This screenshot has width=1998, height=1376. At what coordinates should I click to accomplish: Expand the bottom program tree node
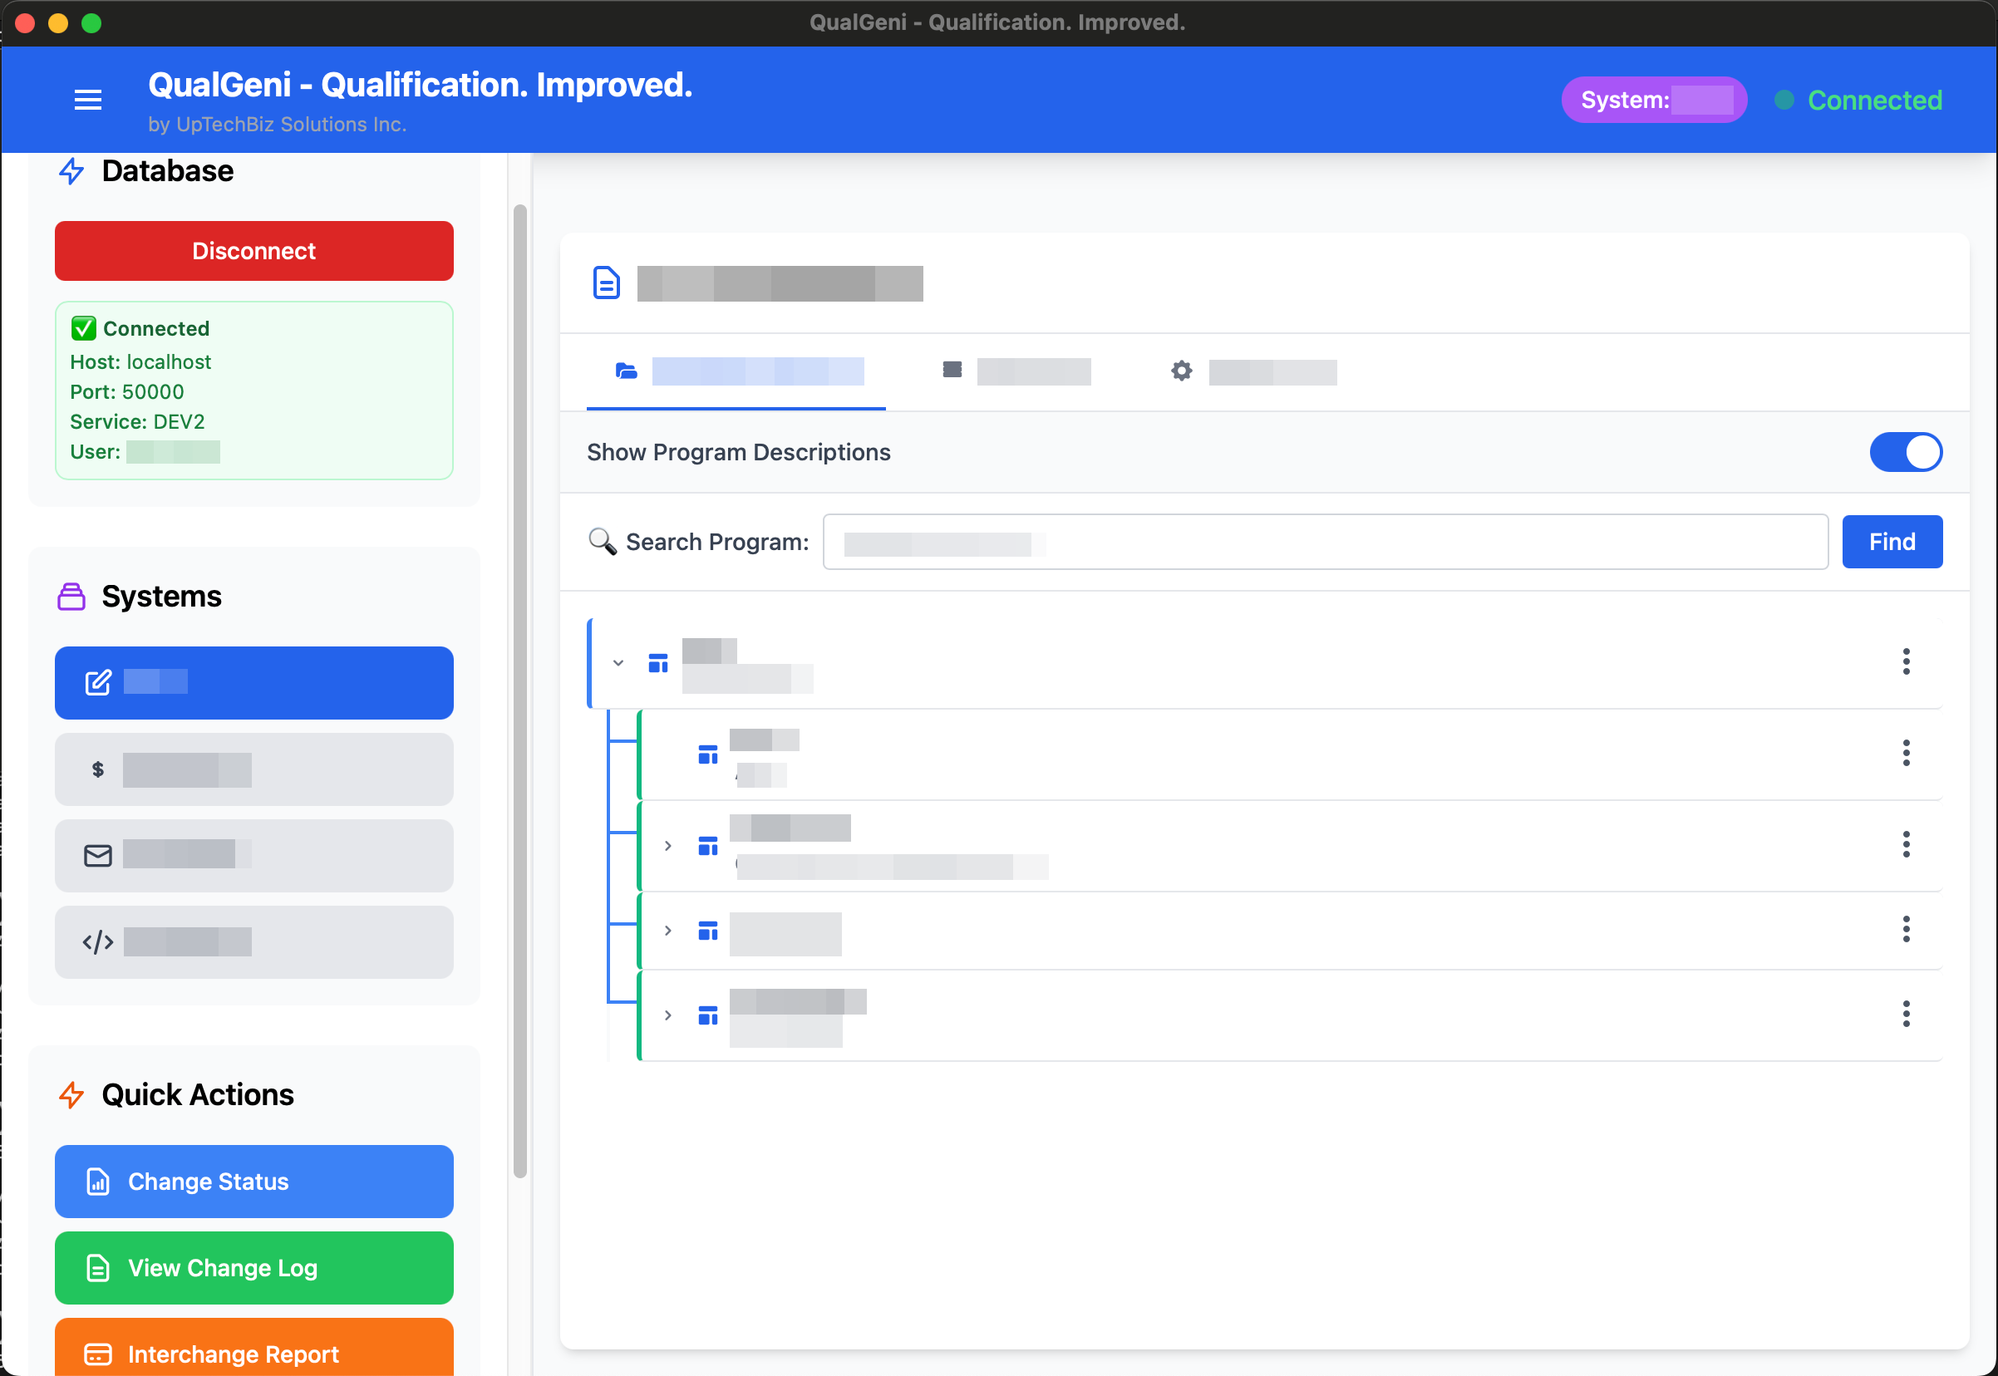coord(667,1015)
